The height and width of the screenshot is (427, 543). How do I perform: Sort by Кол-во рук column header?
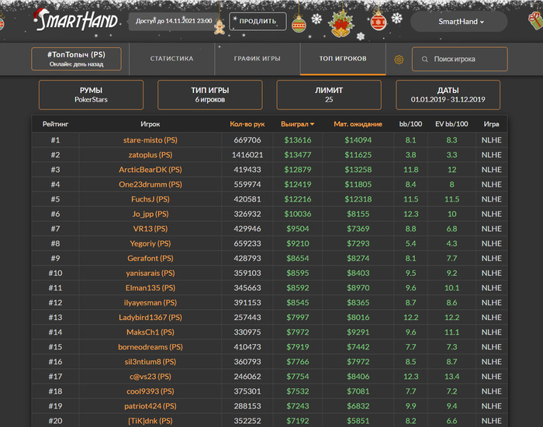(247, 124)
